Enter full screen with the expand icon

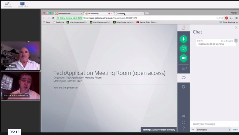pos(183,122)
